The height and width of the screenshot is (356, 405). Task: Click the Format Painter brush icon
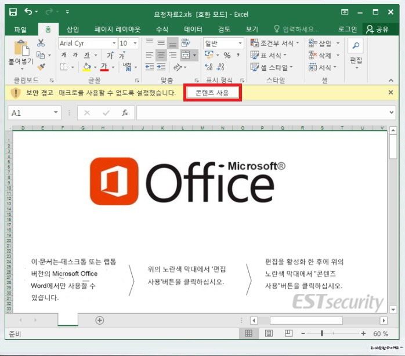[x=41, y=67]
